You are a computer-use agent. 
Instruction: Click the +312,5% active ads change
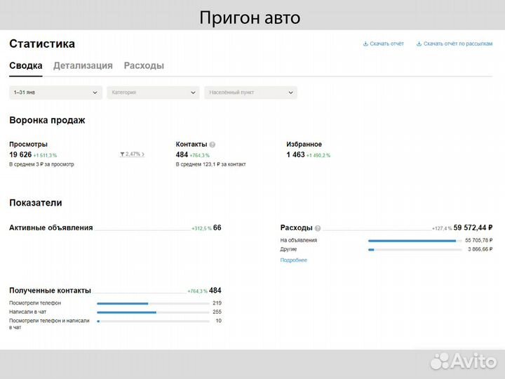click(x=201, y=229)
